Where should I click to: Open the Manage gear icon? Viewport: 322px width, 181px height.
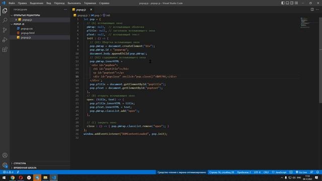pos(5,165)
